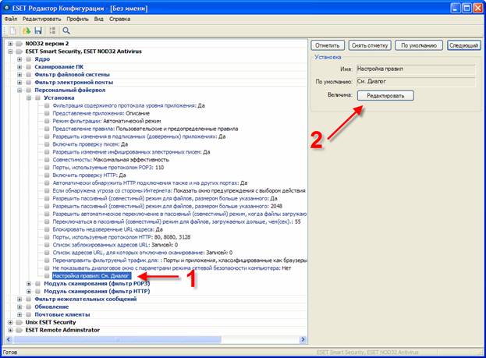Toggle the mark box for Блокировать недоверенные URL-адреса
The height and width of the screenshot is (358, 486).
pyautogui.click(x=47, y=229)
